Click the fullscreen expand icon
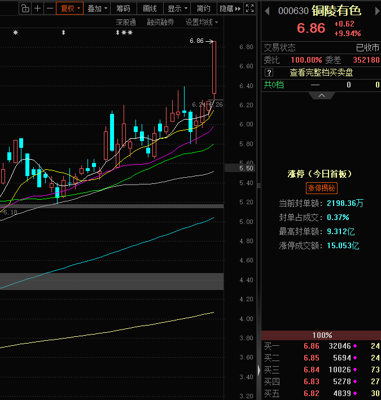The image size is (381, 400). click(250, 8)
